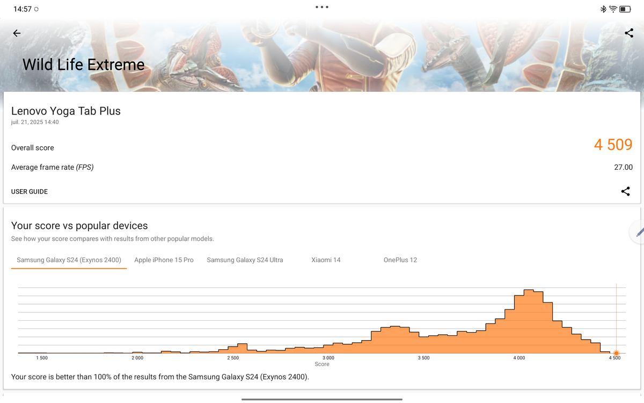644x403 pixels.
Task: Tap the 2 000 axis label
Action: tap(137, 358)
